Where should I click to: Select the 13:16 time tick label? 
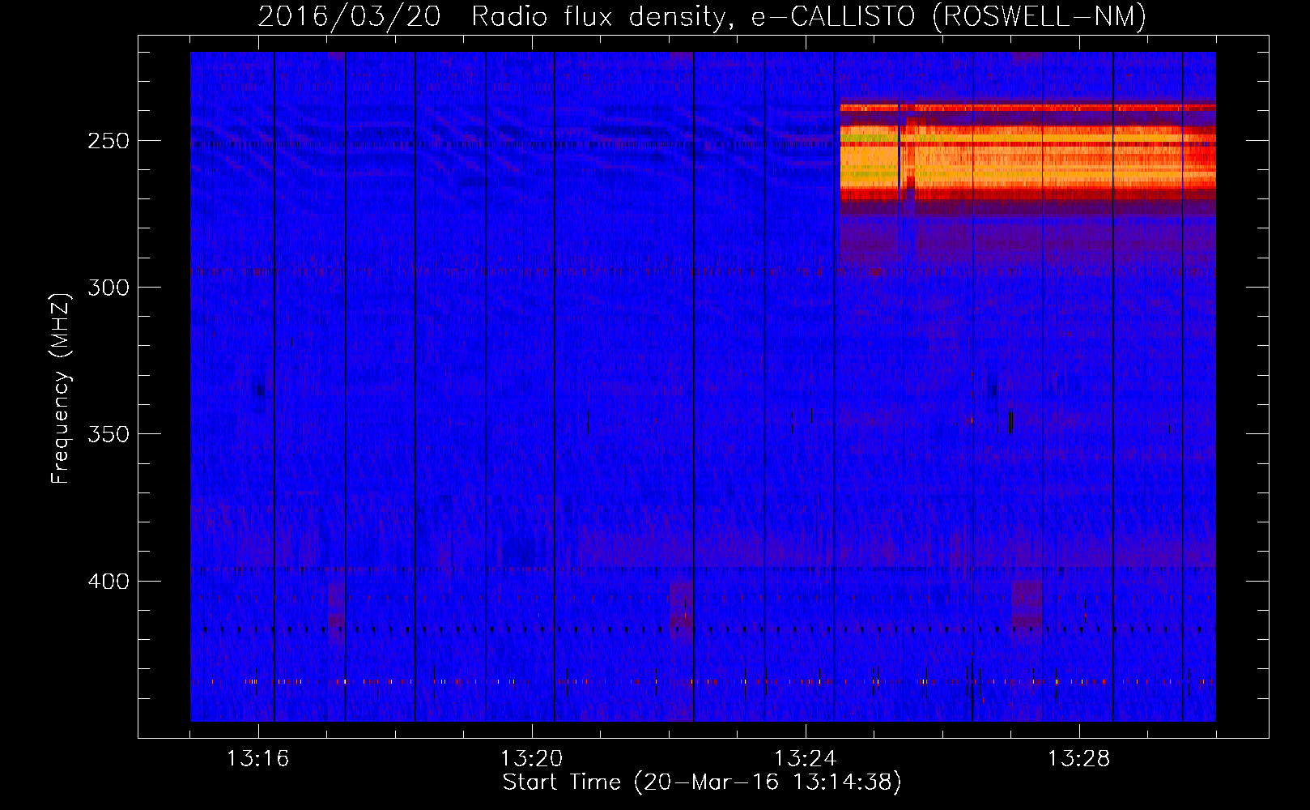point(257,759)
